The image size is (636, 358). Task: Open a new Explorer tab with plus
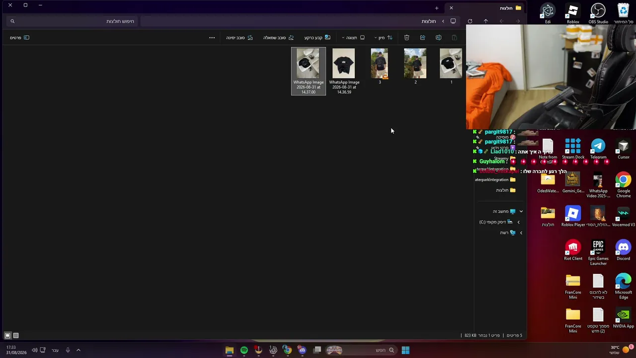(437, 8)
